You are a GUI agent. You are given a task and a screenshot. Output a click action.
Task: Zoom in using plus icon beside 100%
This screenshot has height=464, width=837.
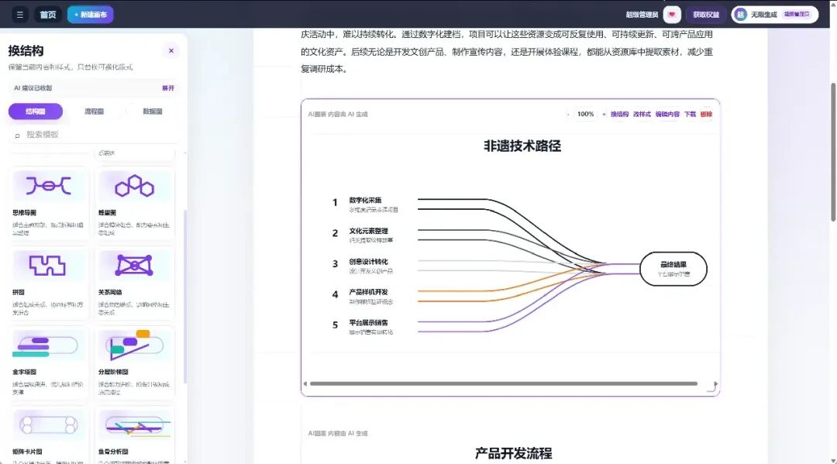pos(604,114)
